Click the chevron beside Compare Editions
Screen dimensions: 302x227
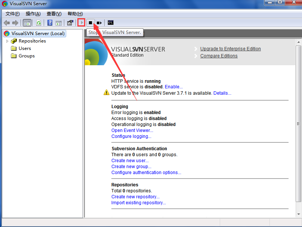tap(196, 56)
